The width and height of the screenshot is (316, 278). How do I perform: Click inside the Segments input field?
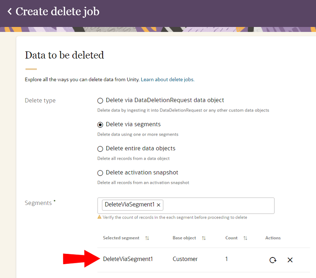217,205
